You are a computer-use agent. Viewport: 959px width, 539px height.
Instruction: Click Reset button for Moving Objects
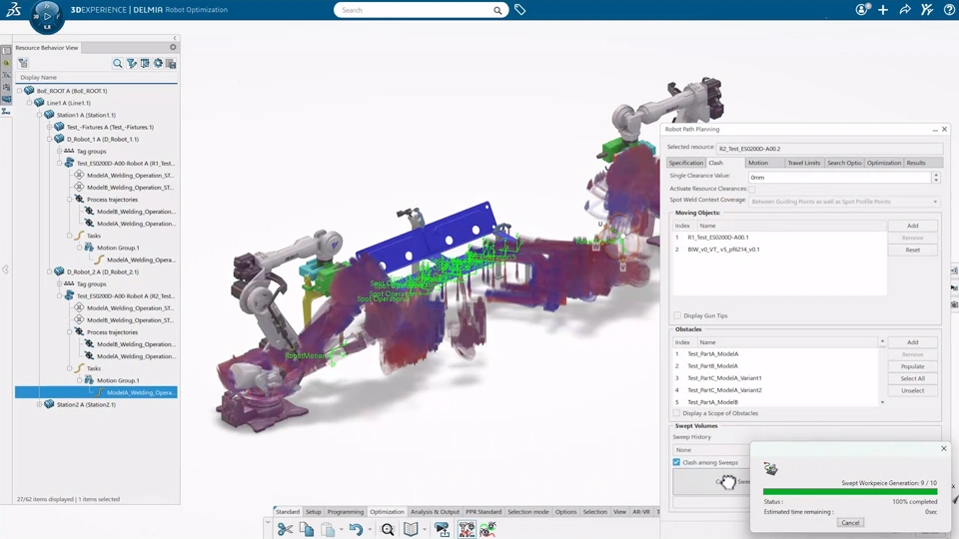[912, 250]
